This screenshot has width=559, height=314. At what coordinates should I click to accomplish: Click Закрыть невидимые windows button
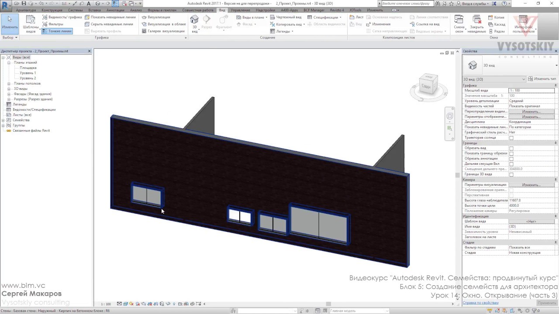click(477, 24)
